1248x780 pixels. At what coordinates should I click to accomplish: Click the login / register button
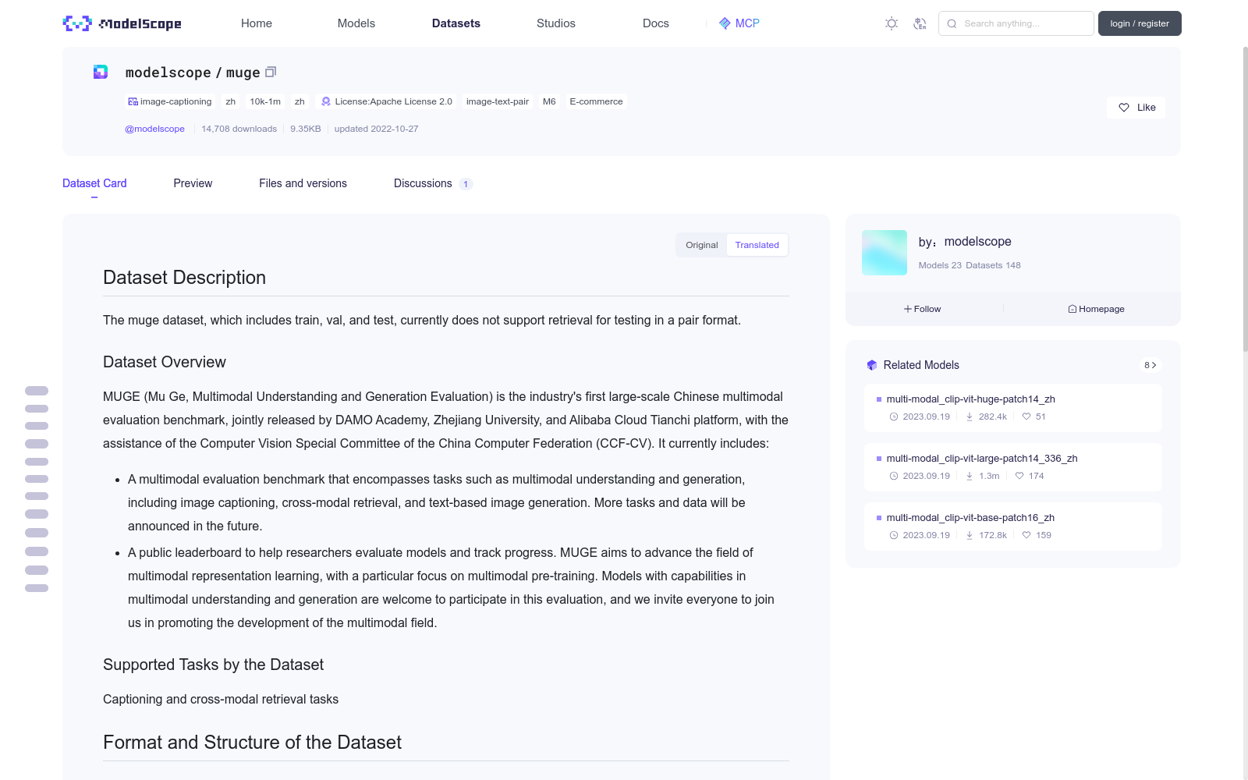click(x=1140, y=23)
